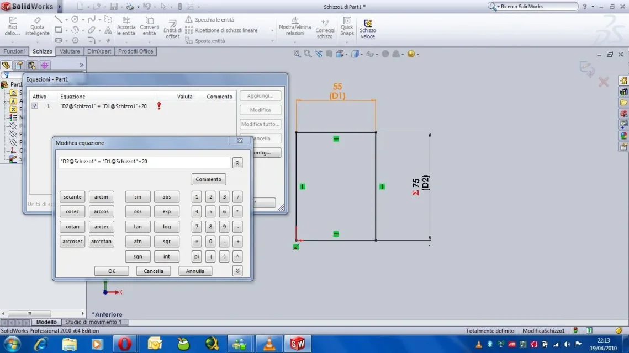The height and width of the screenshot is (353, 629).
Task: Open the DimXpertManager panel tab icon
Action: pos(45,65)
